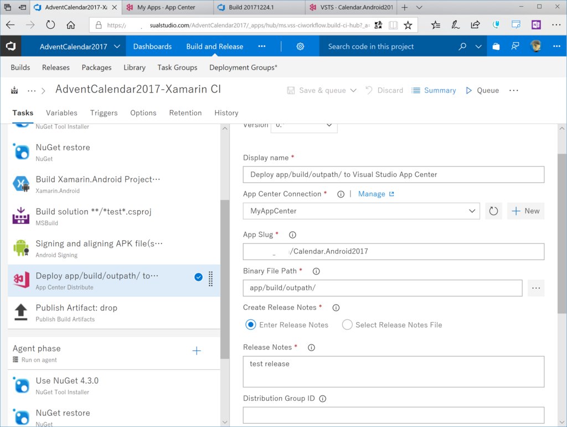Viewport: 567px width, 427px height.
Task: Click the drag handle on Deploy task
Action: coord(210,279)
